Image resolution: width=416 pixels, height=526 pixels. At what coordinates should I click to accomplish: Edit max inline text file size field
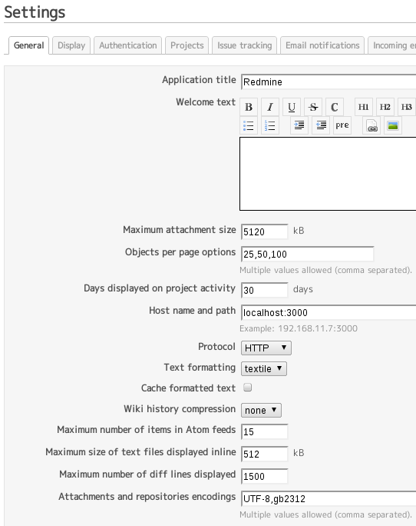[264, 454]
